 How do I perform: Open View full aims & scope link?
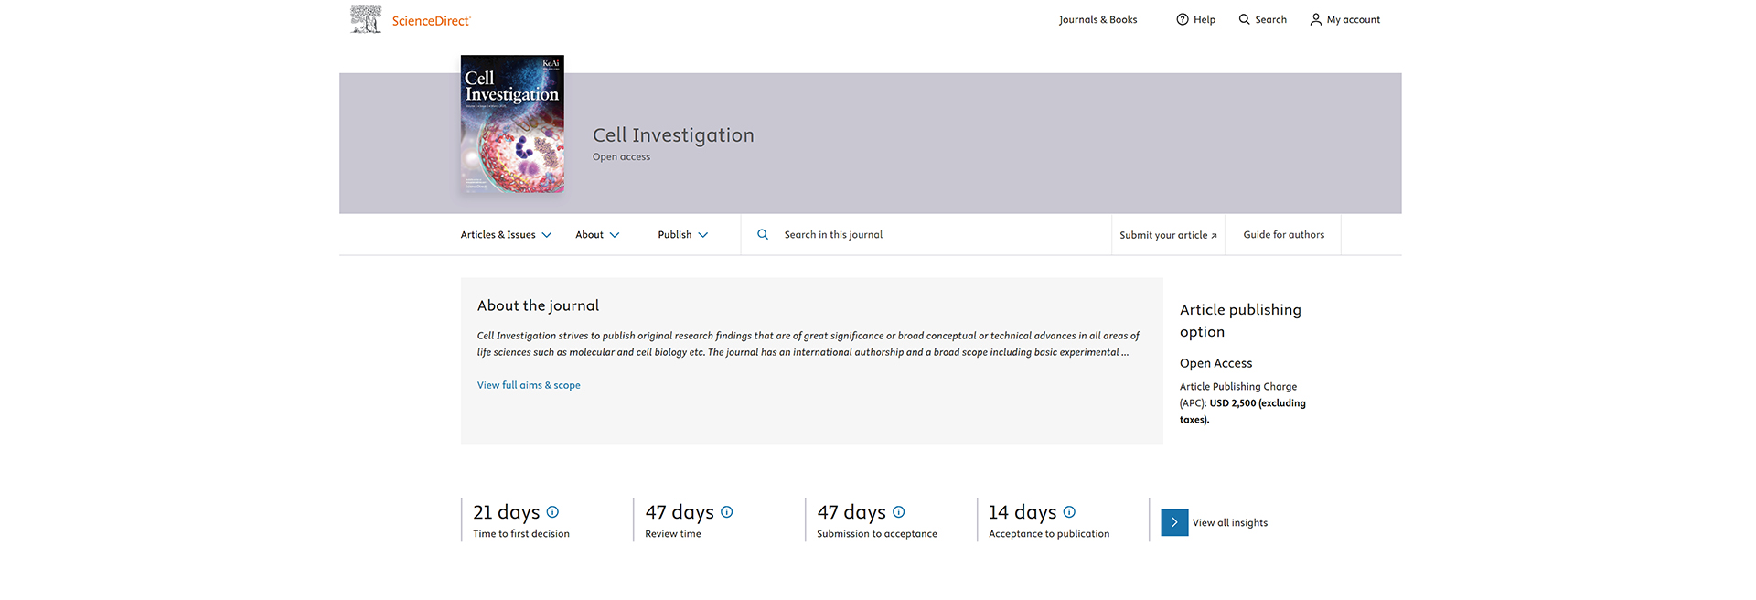click(x=529, y=385)
